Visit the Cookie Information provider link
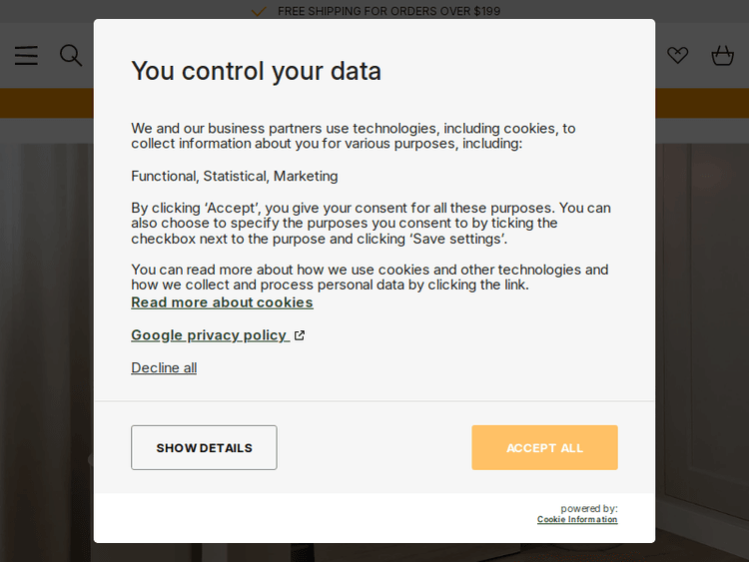 pos(577,520)
